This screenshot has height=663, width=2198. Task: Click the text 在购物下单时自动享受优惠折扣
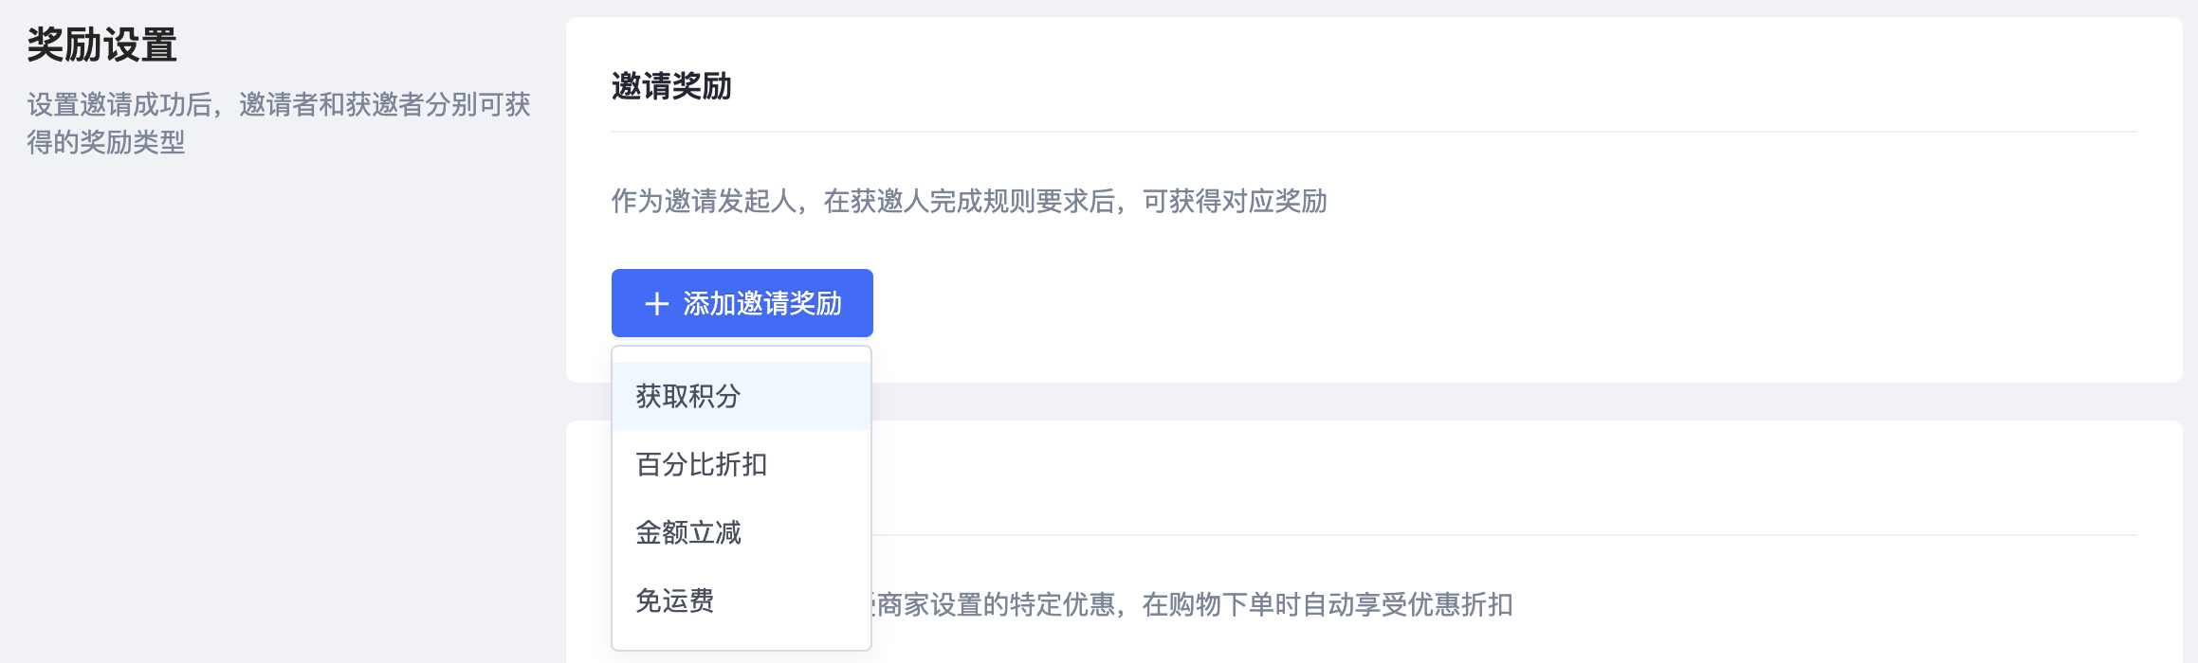[x=1328, y=604]
